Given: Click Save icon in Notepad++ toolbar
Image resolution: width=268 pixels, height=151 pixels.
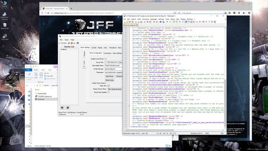Looking at the screenshot, I should coord(130,22).
